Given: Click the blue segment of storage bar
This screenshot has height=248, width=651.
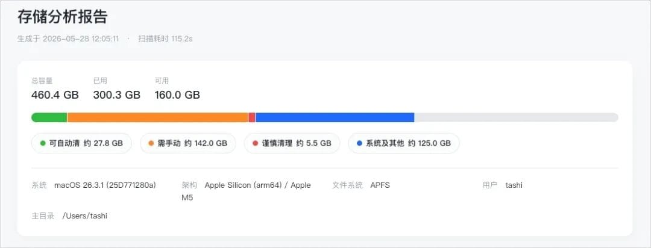Looking at the screenshot, I should [335, 117].
